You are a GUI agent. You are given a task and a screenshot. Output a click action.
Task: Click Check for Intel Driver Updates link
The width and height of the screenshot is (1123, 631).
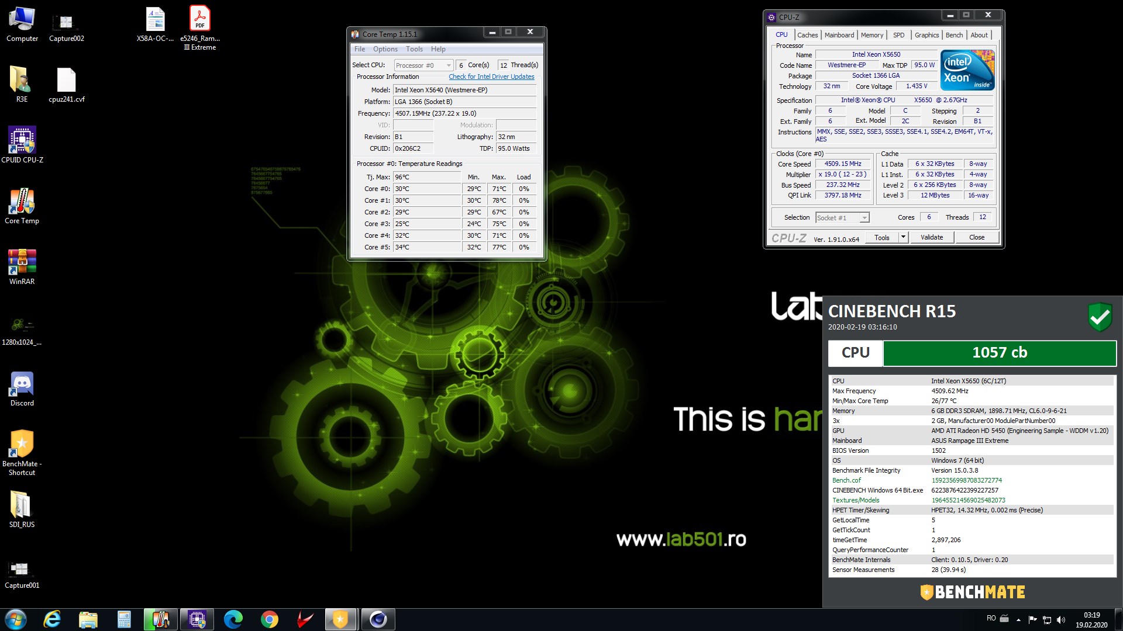tap(491, 77)
